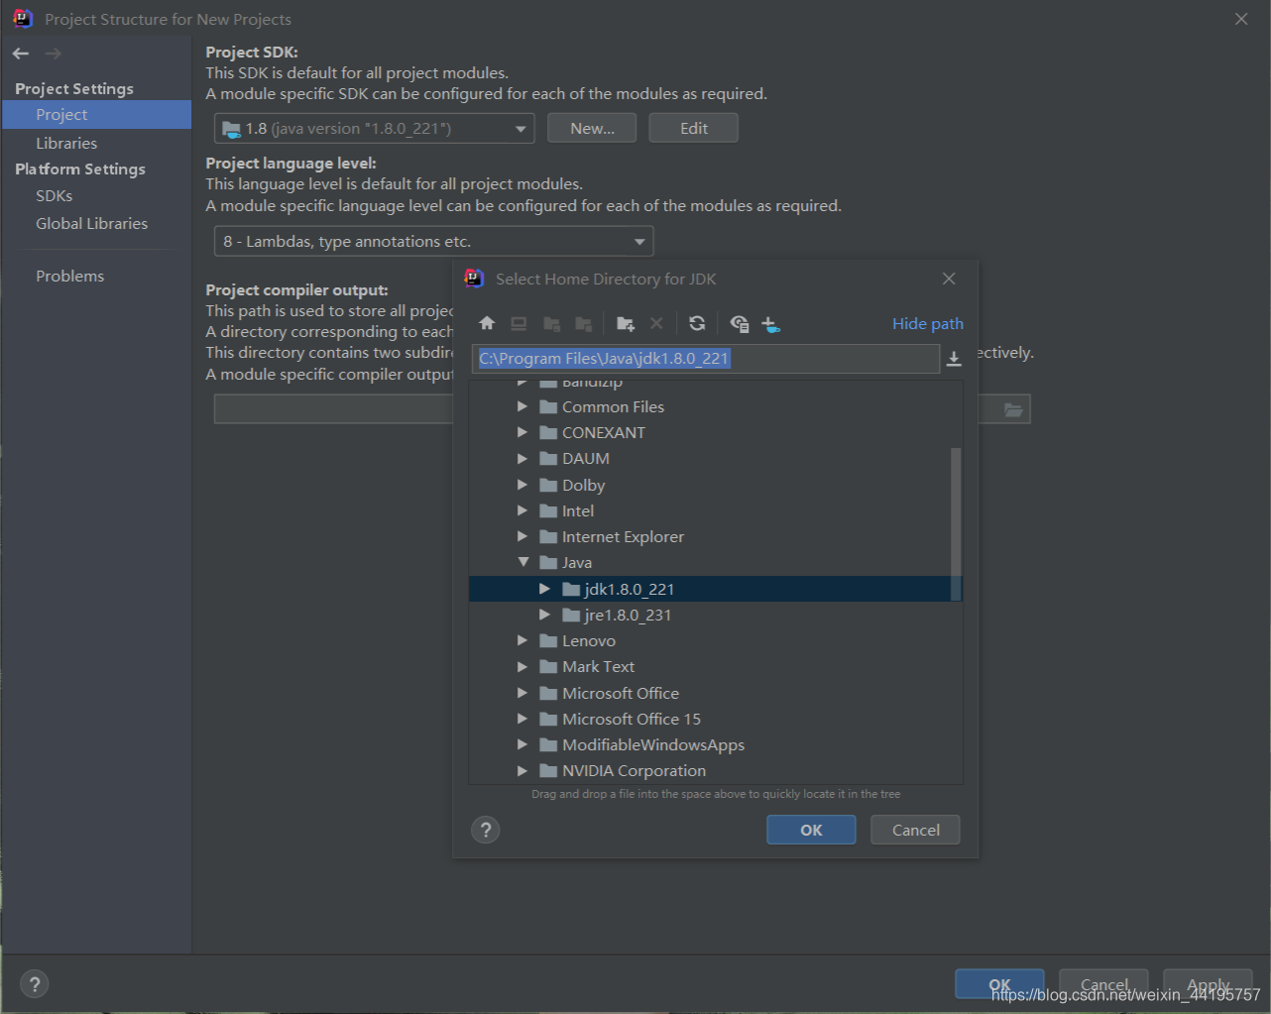Click the JDK path text field
1271x1014 pixels.
(706, 359)
